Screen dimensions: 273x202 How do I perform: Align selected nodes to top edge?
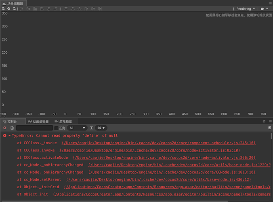tap(21, 9)
